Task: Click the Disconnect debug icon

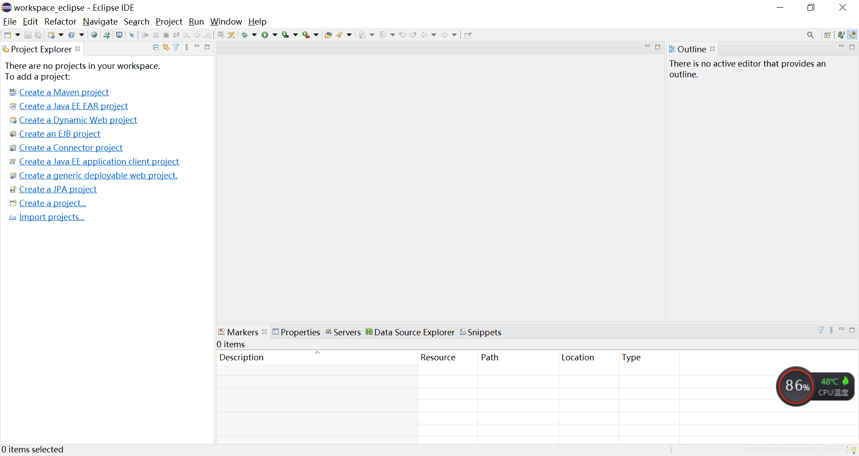Action: [x=176, y=35]
